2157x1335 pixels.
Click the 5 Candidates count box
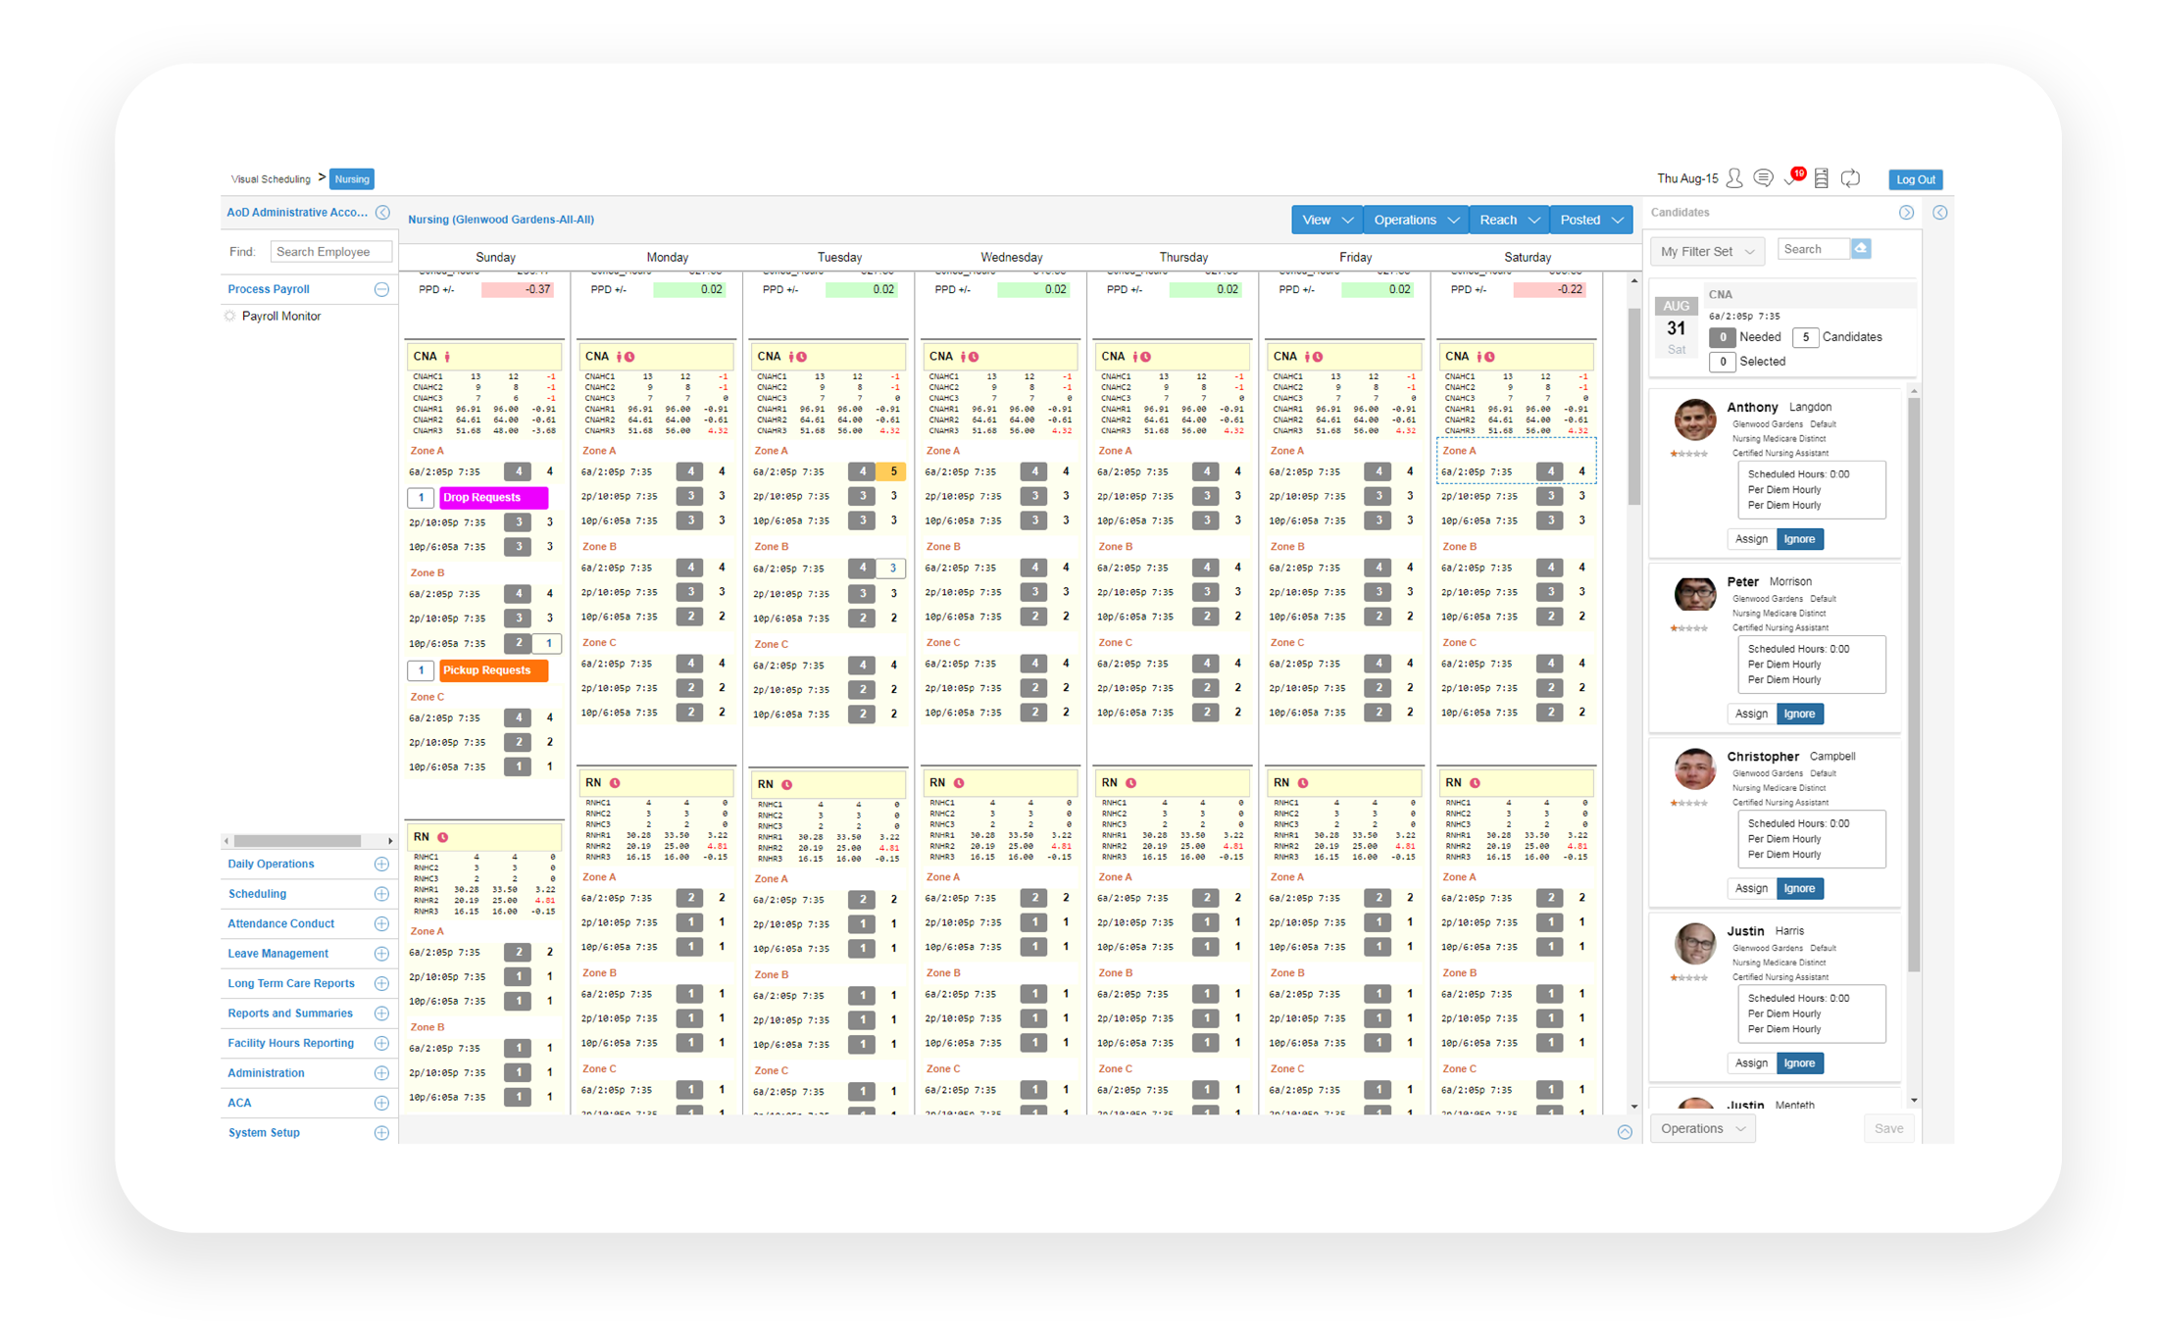pos(1805,337)
